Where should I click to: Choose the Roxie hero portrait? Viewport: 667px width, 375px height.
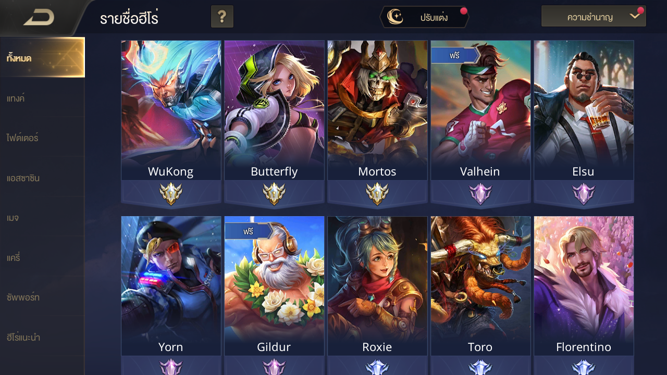(377, 286)
